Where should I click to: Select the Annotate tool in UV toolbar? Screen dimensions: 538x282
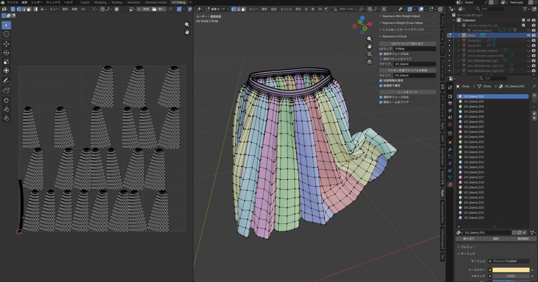click(6, 81)
